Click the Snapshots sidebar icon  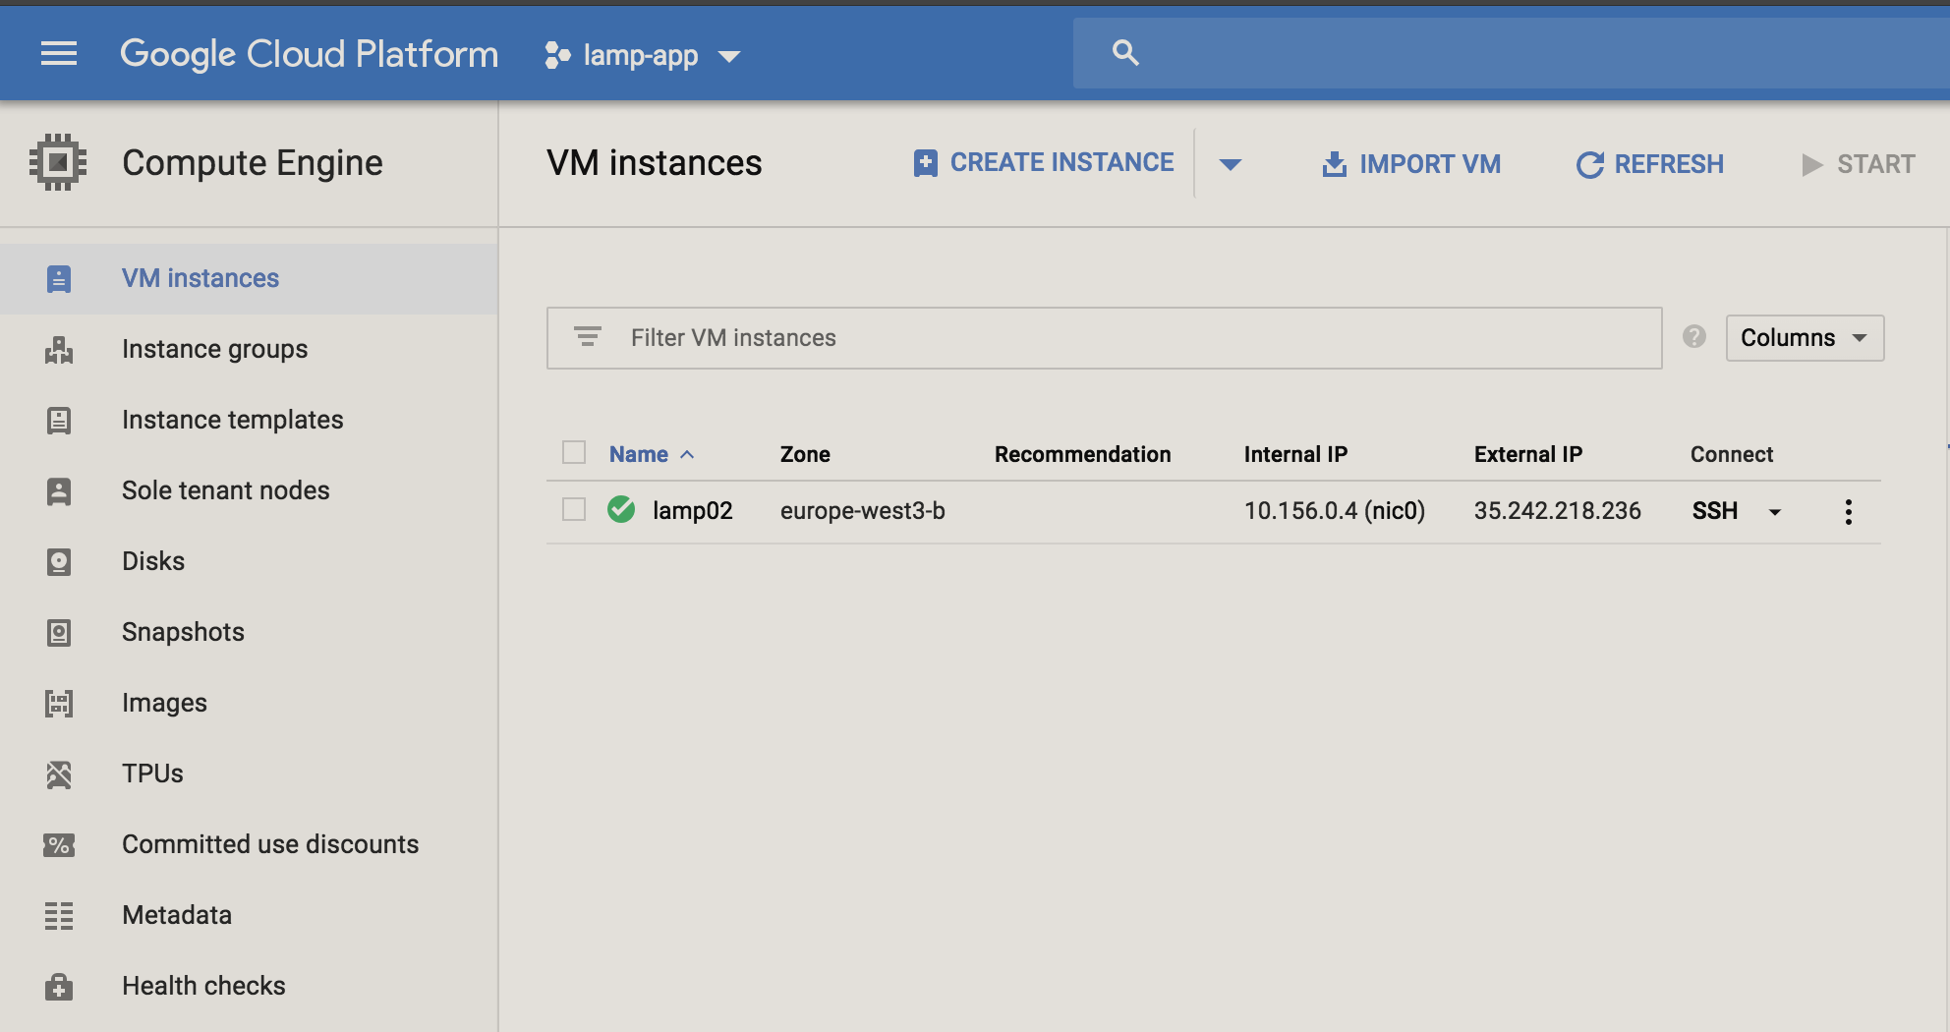tap(59, 633)
